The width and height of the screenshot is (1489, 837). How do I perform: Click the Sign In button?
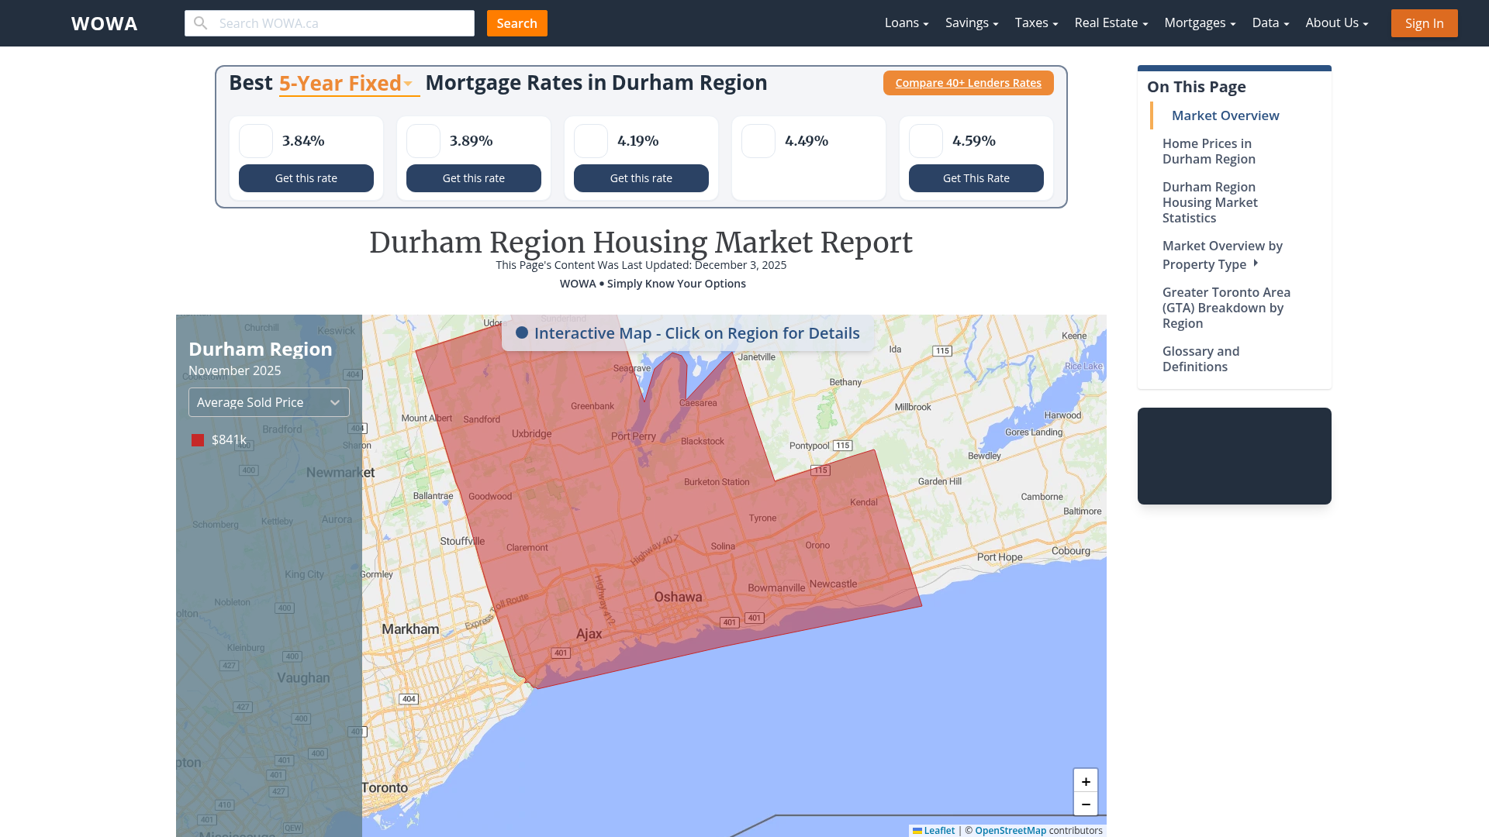point(1424,22)
